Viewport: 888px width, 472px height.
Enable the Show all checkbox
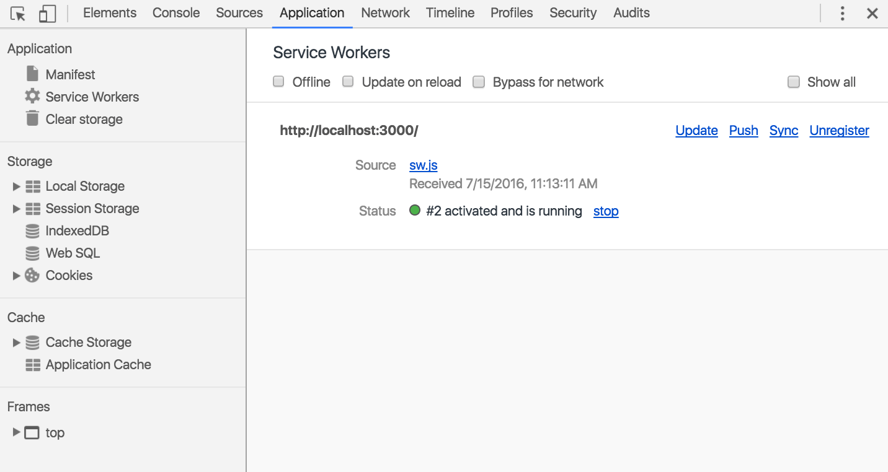(793, 82)
